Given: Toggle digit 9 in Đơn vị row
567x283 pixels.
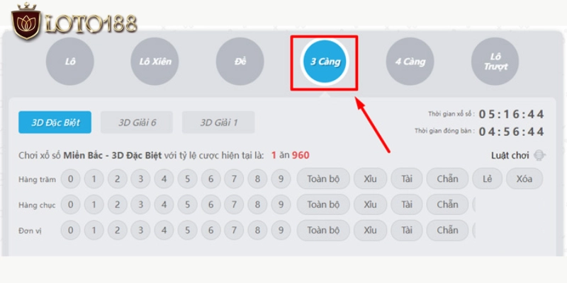Looking at the screenshot, I should [x=281, y=231].
